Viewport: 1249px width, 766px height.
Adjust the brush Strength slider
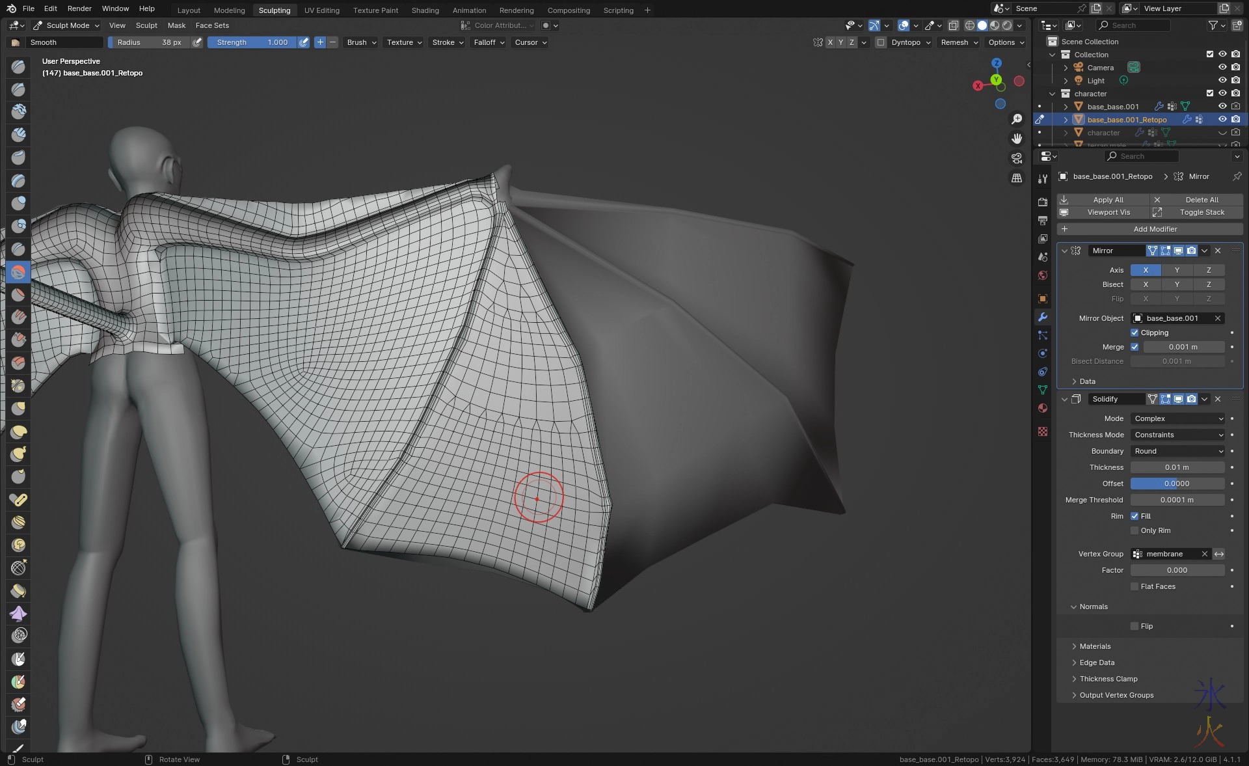click(252, 42)
